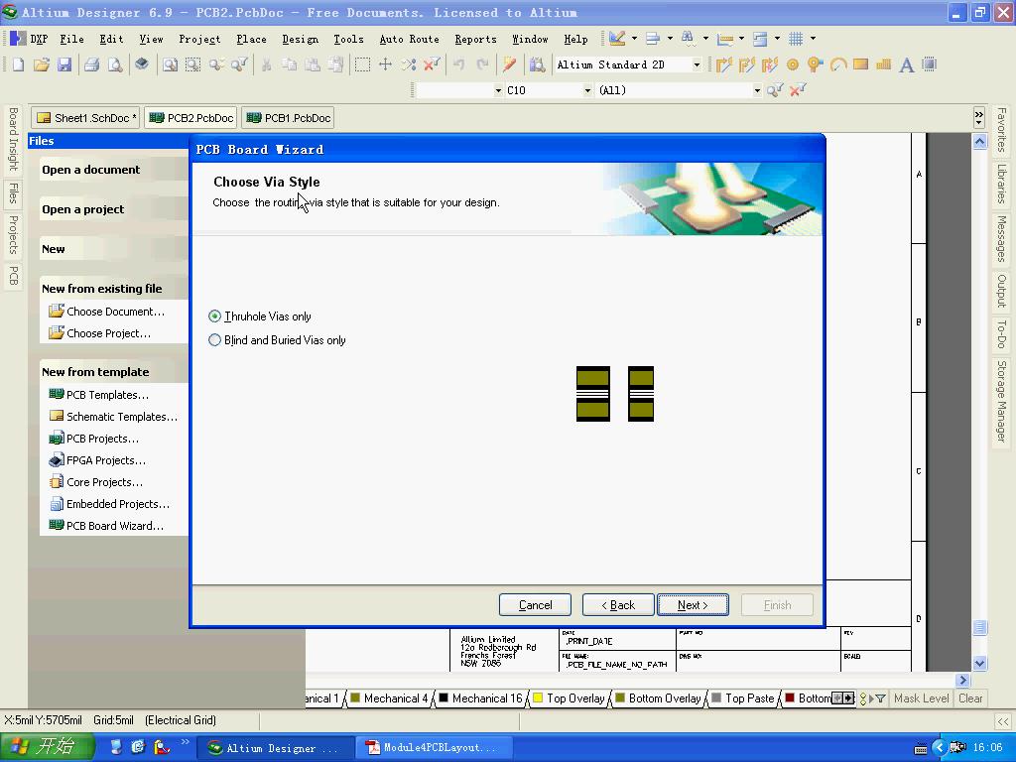Select Blind and Buried Vias only
Image resolution: width=1016 pixels, height=762 pixels.
coord(277,340)
